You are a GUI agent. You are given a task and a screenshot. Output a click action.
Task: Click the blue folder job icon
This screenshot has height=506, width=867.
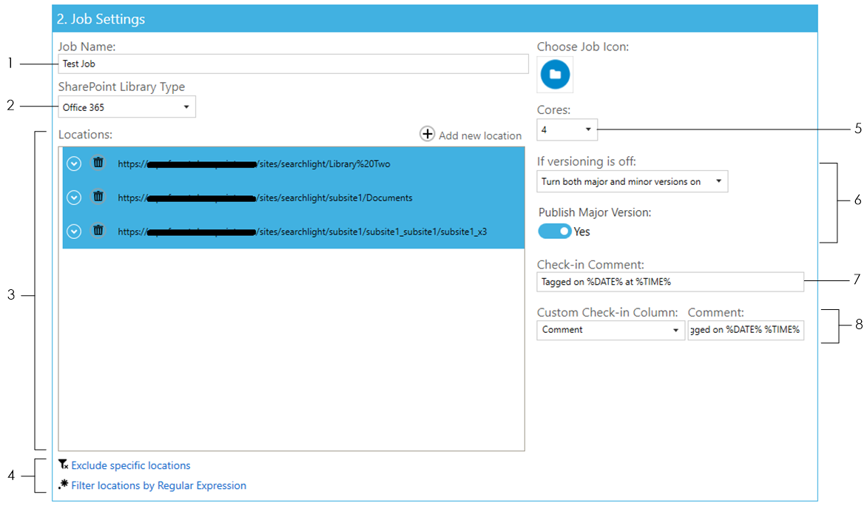555,75
